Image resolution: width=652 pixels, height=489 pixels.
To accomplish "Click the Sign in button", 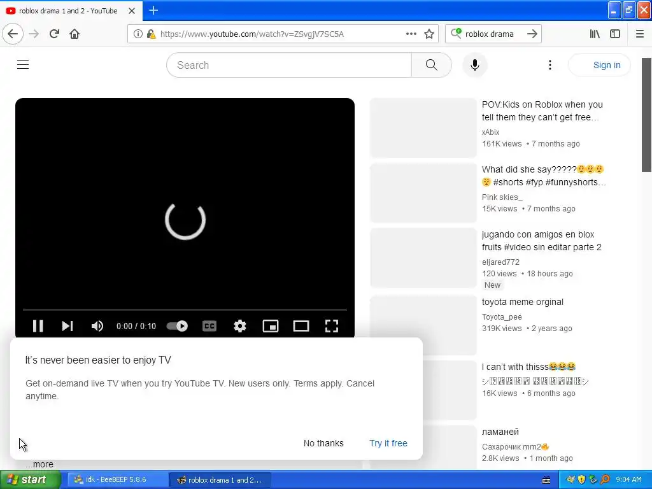I will (599, 65).
